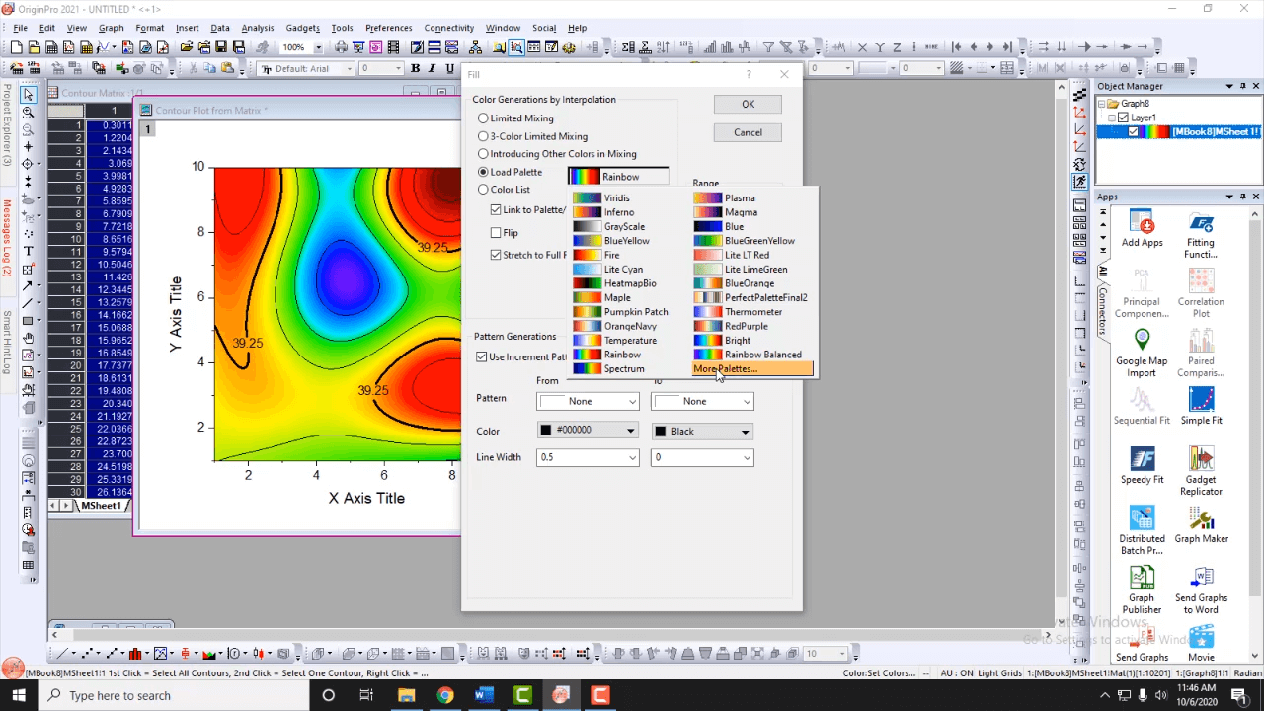
Task: Select the Color List radio option
Action: pos(483,190)
